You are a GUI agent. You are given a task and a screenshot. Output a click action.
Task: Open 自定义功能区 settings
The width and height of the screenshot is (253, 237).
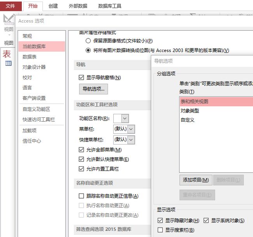click(42, 109)
